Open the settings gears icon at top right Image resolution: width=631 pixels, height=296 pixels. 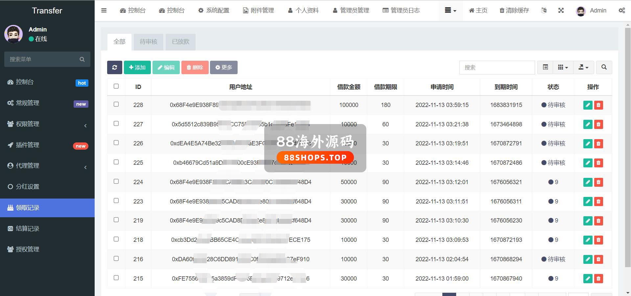tap(621, 11)
